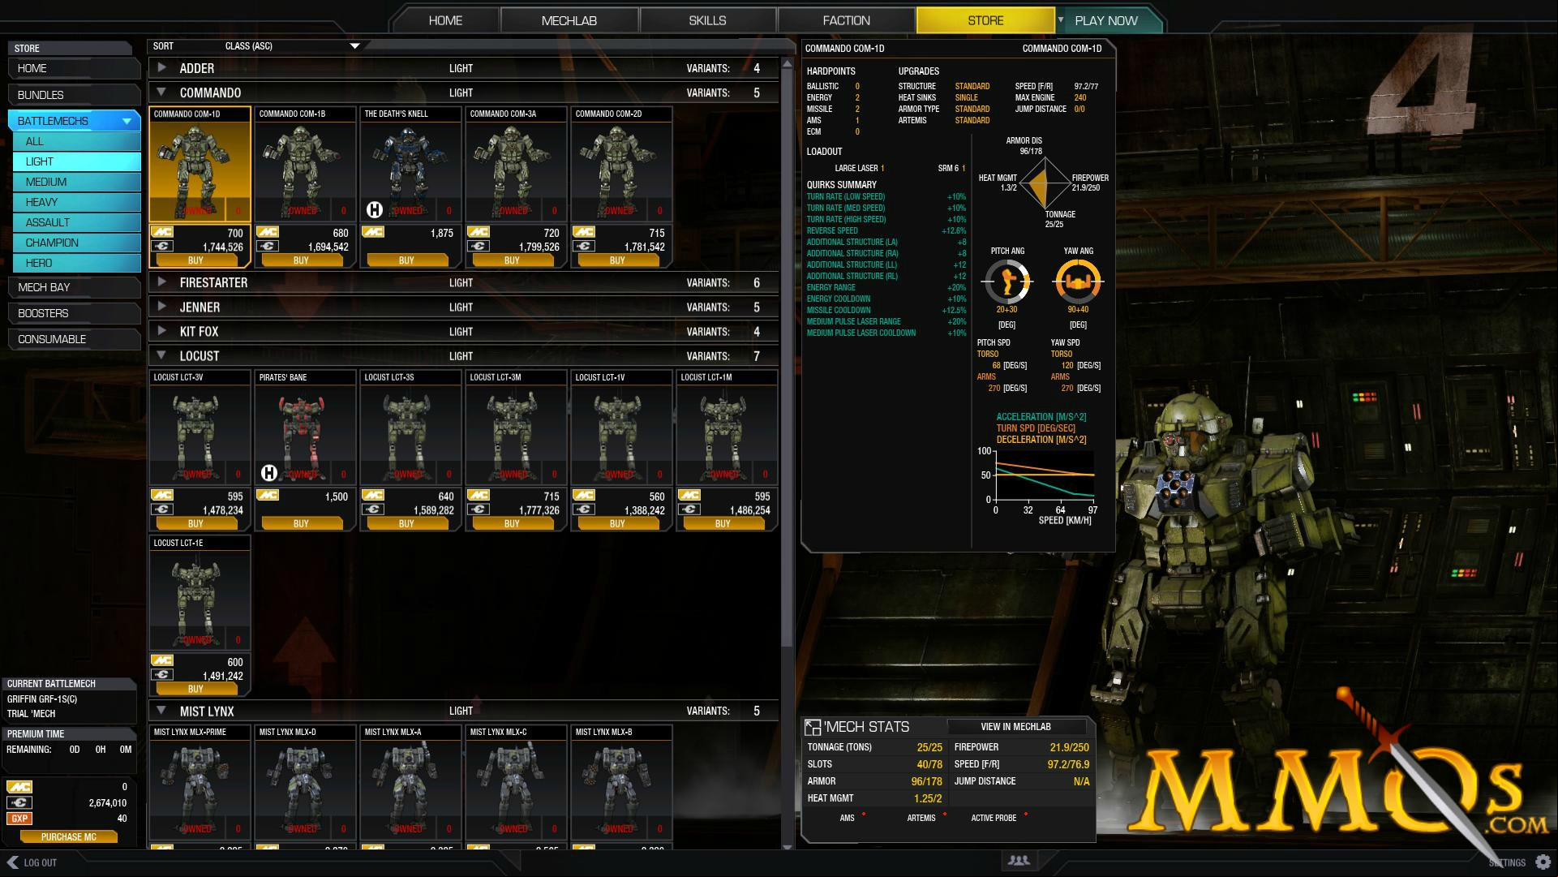1558x877 pixels.
Task: Filter battlemechs by Assault class
Action: point(77,222)
